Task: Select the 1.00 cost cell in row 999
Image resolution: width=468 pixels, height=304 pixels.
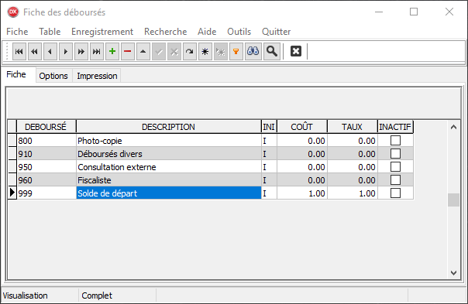Action: coord(302,193)
